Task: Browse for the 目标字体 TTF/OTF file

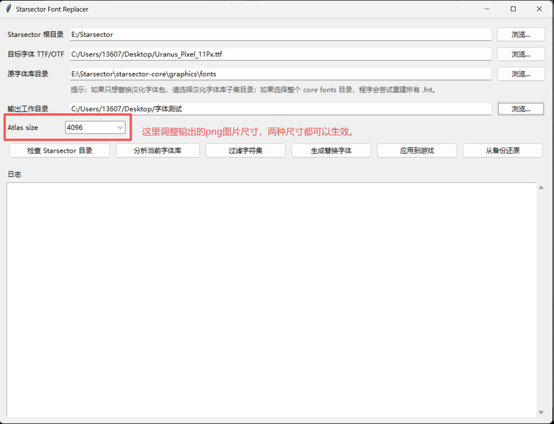Action: click(x=521, y=54)
